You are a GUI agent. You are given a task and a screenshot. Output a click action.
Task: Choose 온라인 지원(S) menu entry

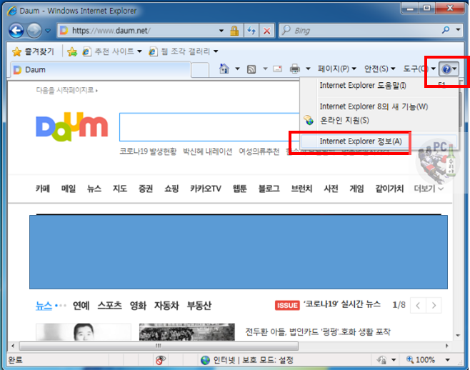point(379,121)
